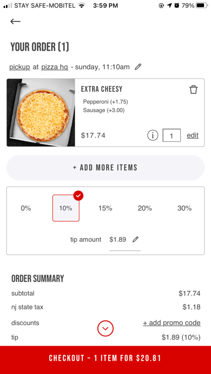Tap the back arrow icon
Viewport: 211px width, 374px height.
point(15,21)
